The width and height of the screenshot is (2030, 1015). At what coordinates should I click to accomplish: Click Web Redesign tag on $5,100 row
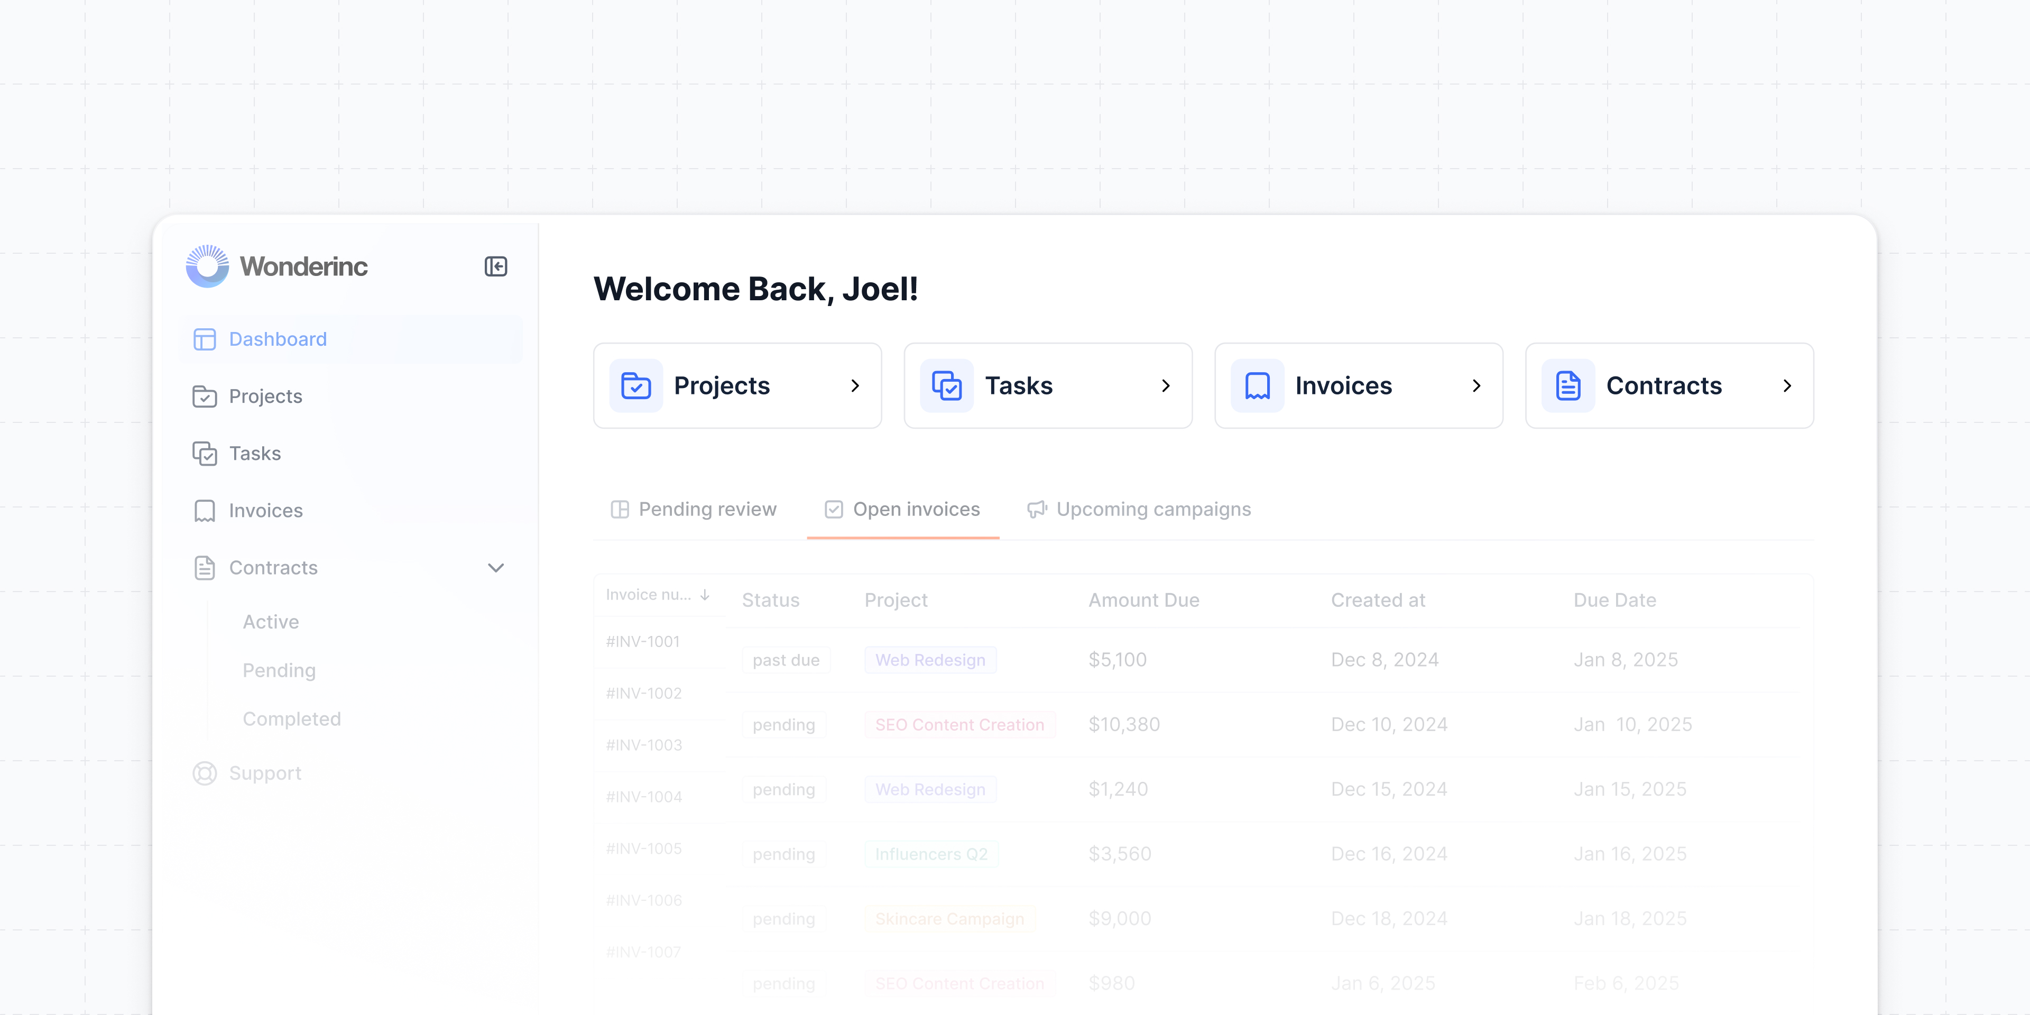(x=930, y=660)
